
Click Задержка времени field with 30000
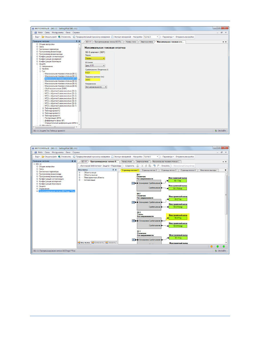(x=93, y=80)
